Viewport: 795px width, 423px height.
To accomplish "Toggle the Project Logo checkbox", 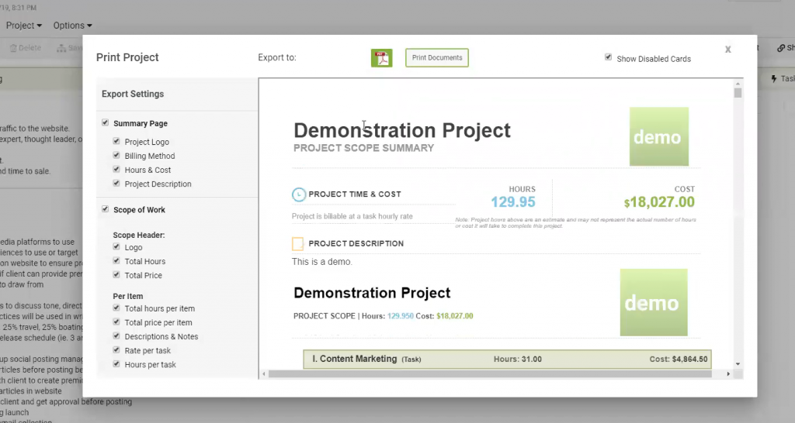I will pos(116,141).
